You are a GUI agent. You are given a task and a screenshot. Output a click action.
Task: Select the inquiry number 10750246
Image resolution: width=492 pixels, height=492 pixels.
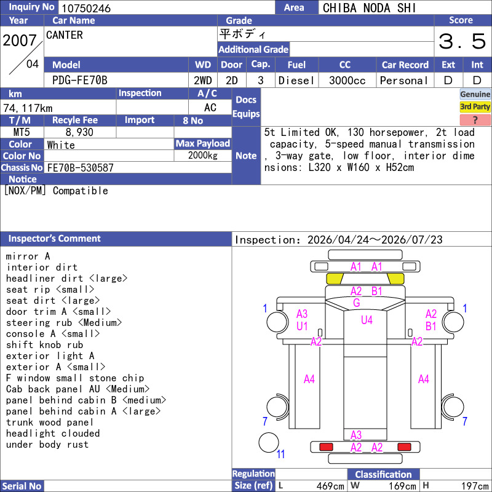pyautogui.click(x=86, y=8)
